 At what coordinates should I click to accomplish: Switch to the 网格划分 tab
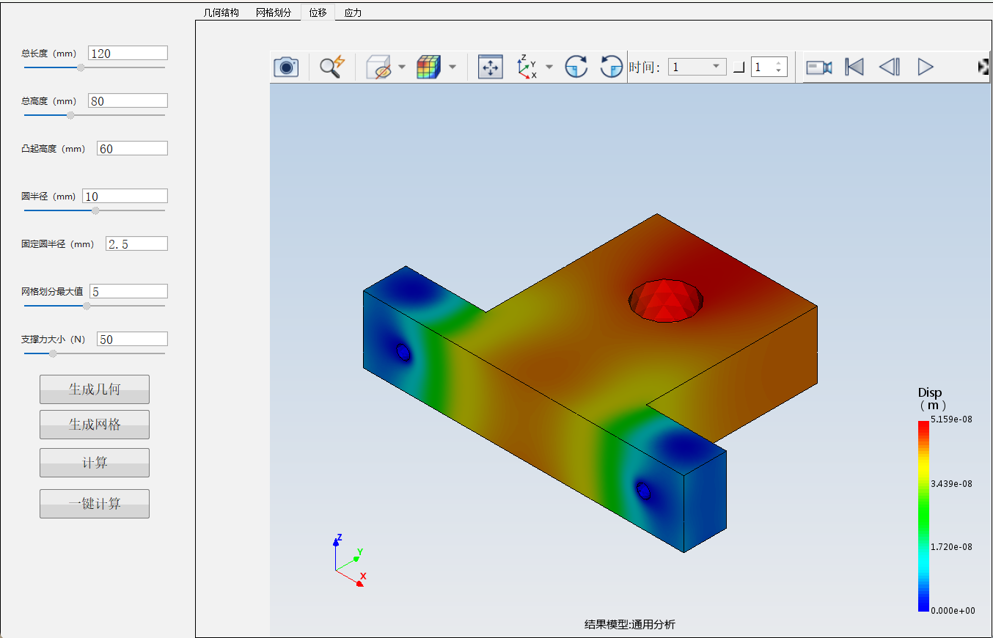pyautogui.click(x=274, y=12)
